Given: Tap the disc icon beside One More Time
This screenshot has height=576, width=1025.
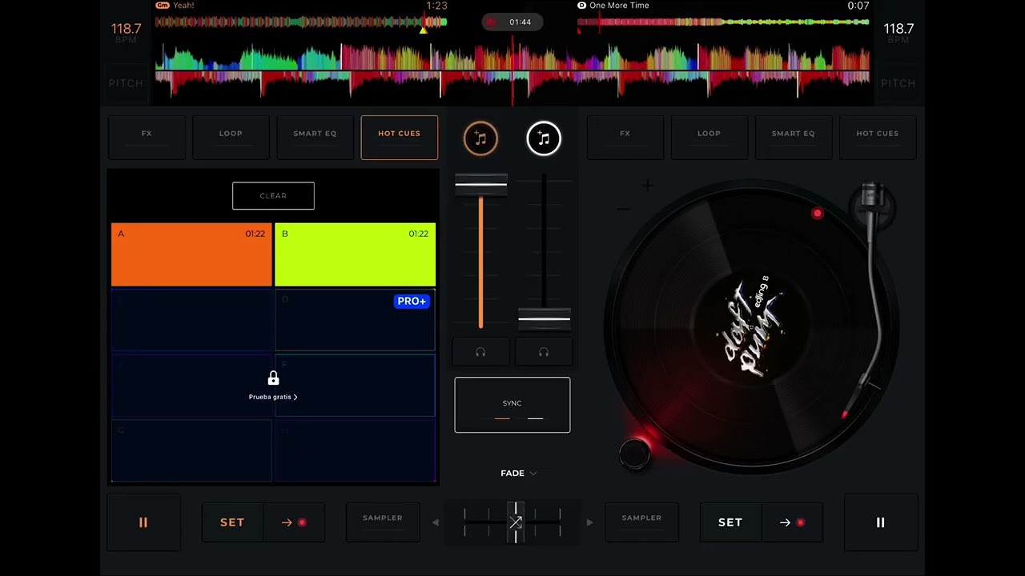Looking at the screenshot, I should tap(582, 6).
